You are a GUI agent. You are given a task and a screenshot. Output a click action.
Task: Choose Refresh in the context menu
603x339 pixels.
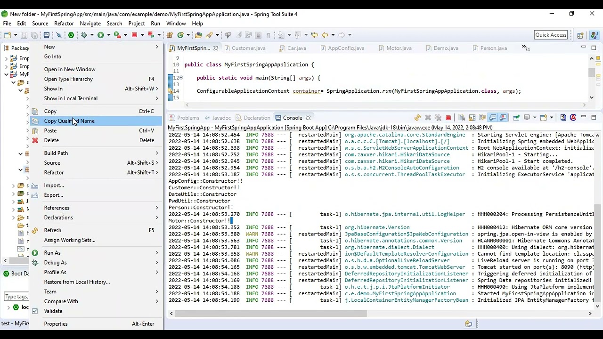coord(96,231)
